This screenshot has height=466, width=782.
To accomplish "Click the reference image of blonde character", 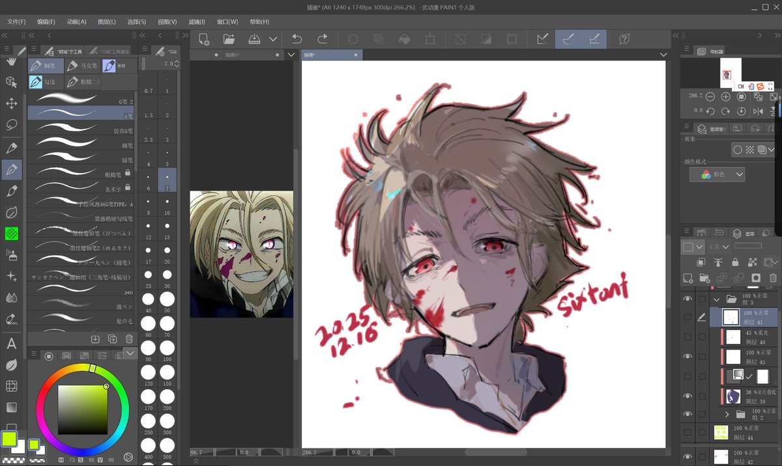I will pos(242,254).
